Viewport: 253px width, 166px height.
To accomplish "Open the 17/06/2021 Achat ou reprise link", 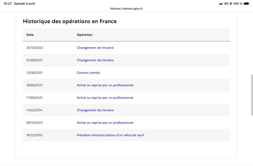I will click(x=105, y=98).
